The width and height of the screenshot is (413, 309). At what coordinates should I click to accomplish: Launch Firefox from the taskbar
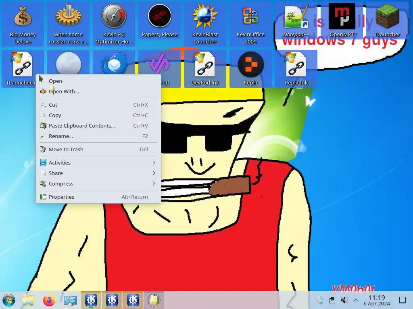tap(49, 300)
